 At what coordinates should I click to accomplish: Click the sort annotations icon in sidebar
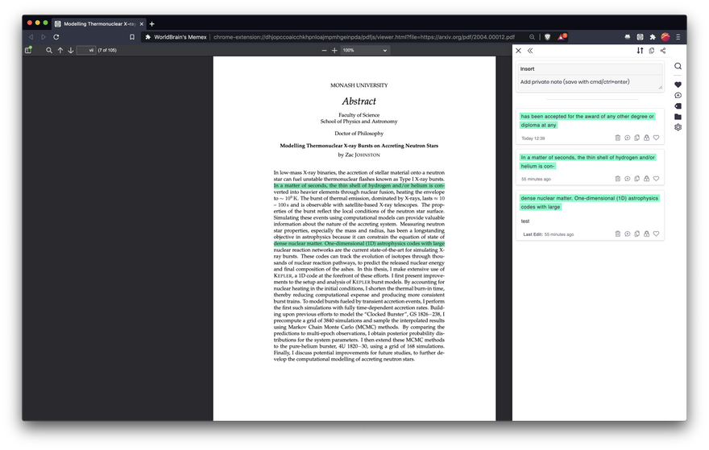(641, 51)
